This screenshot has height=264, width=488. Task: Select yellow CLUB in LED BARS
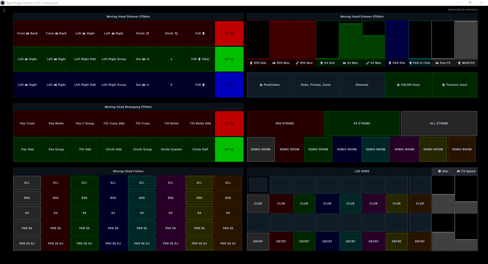pos(396,203)
